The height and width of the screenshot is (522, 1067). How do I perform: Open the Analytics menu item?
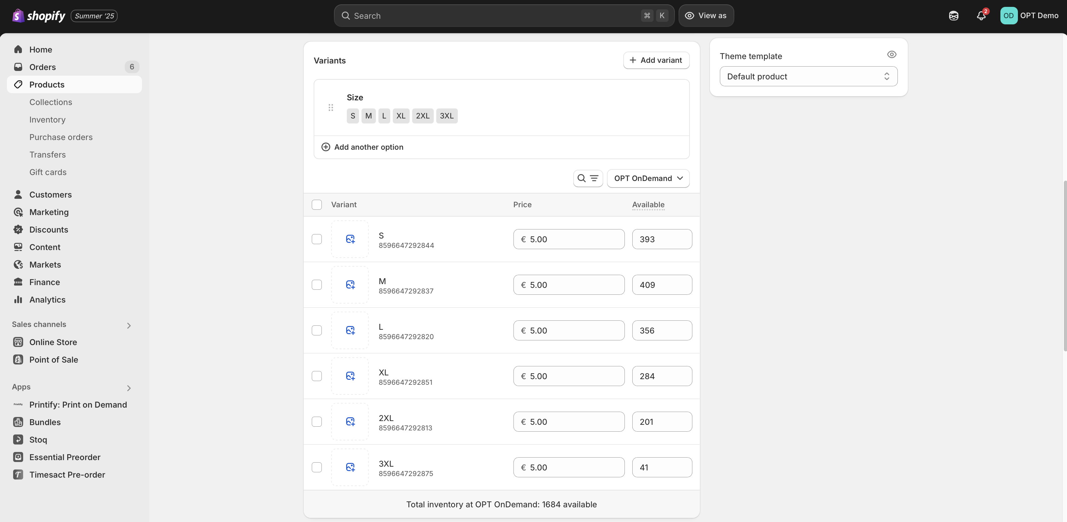47,300
